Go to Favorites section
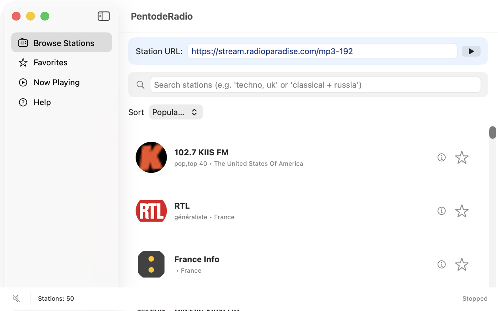498x311 pixels. coord(62,63)
